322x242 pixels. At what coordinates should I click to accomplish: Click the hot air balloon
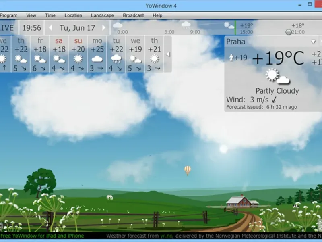tap(187, 171)
